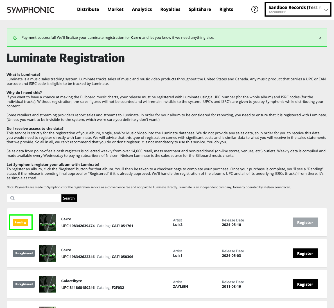Click the Pending status badge
334x308 pixels.
point(20,223)
